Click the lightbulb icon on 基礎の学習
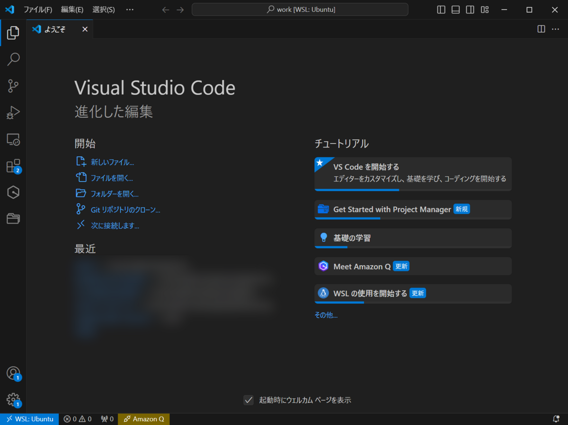Screen dimensions: 568x425 coord(324,237)
